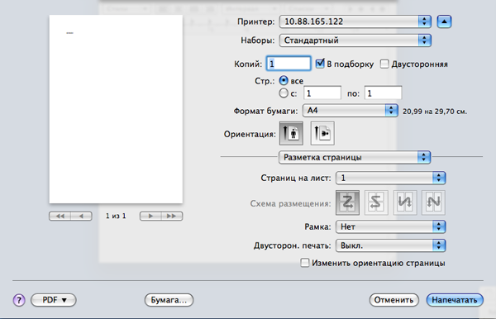
Task: Open 'Страниц на лист' dropdown
Action: point(391,178)
